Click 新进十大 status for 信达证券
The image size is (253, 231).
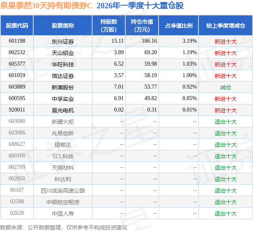click(226, 76)
